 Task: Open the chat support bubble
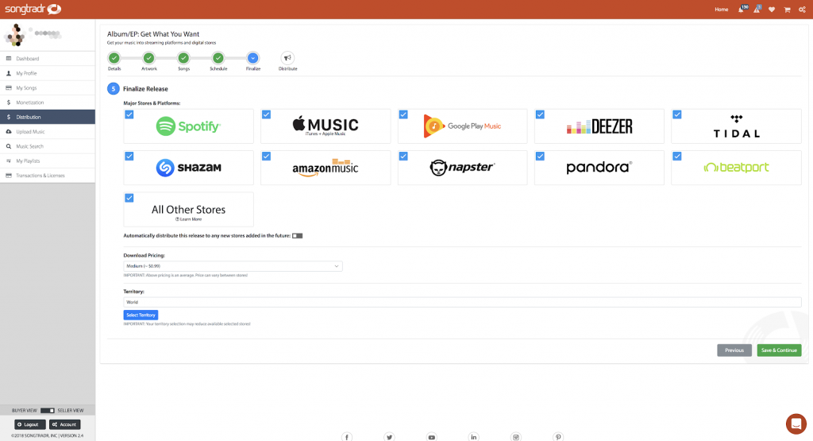pos(796,424)
